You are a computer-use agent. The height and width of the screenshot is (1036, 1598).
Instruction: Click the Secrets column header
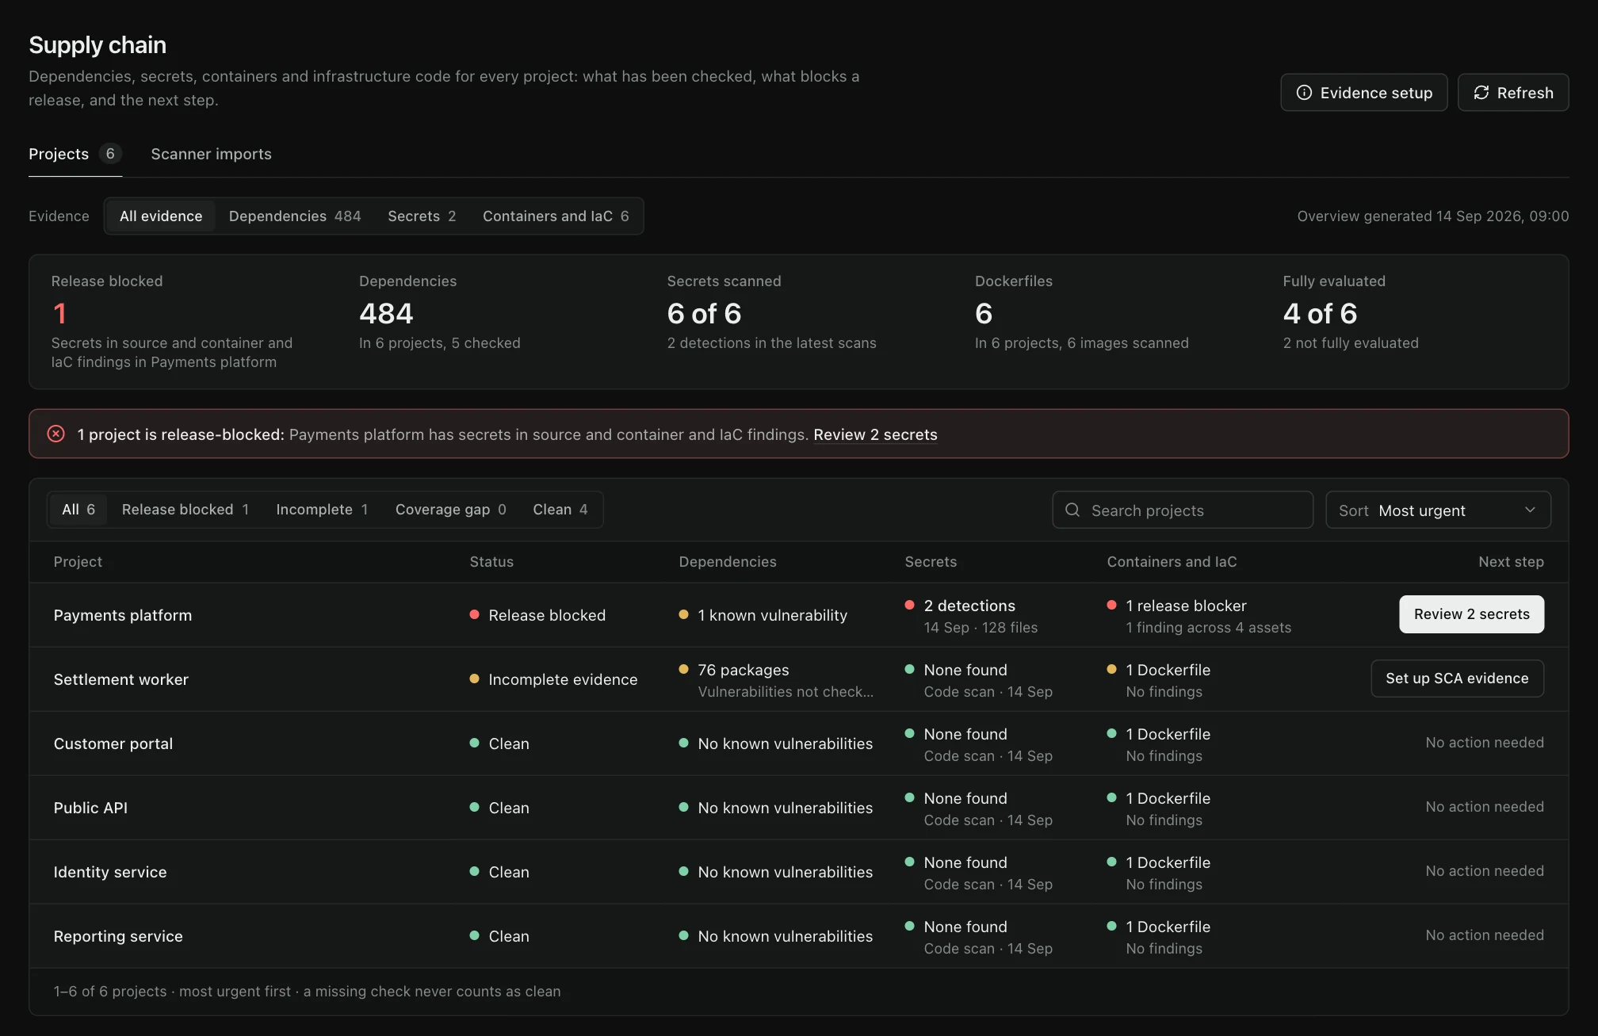click(931, 561)
